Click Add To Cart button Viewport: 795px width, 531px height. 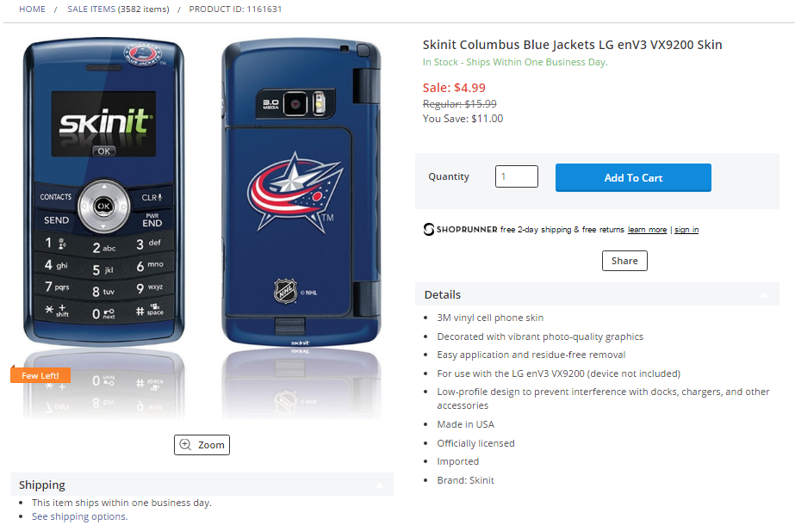click(633, 177)
